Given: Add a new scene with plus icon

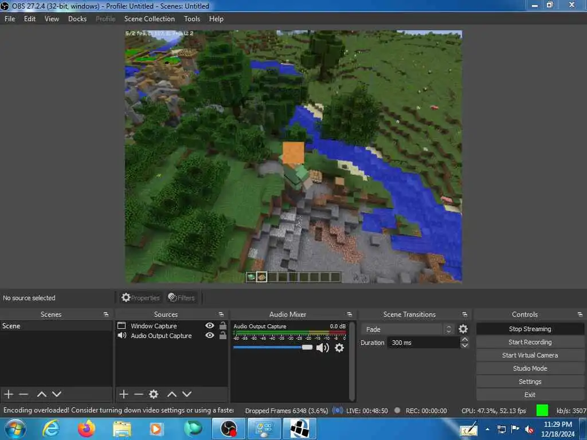Looking at the screenshot, I should pos(9,394).
